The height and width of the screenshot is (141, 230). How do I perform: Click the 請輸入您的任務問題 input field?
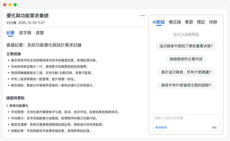coord(186,118)
